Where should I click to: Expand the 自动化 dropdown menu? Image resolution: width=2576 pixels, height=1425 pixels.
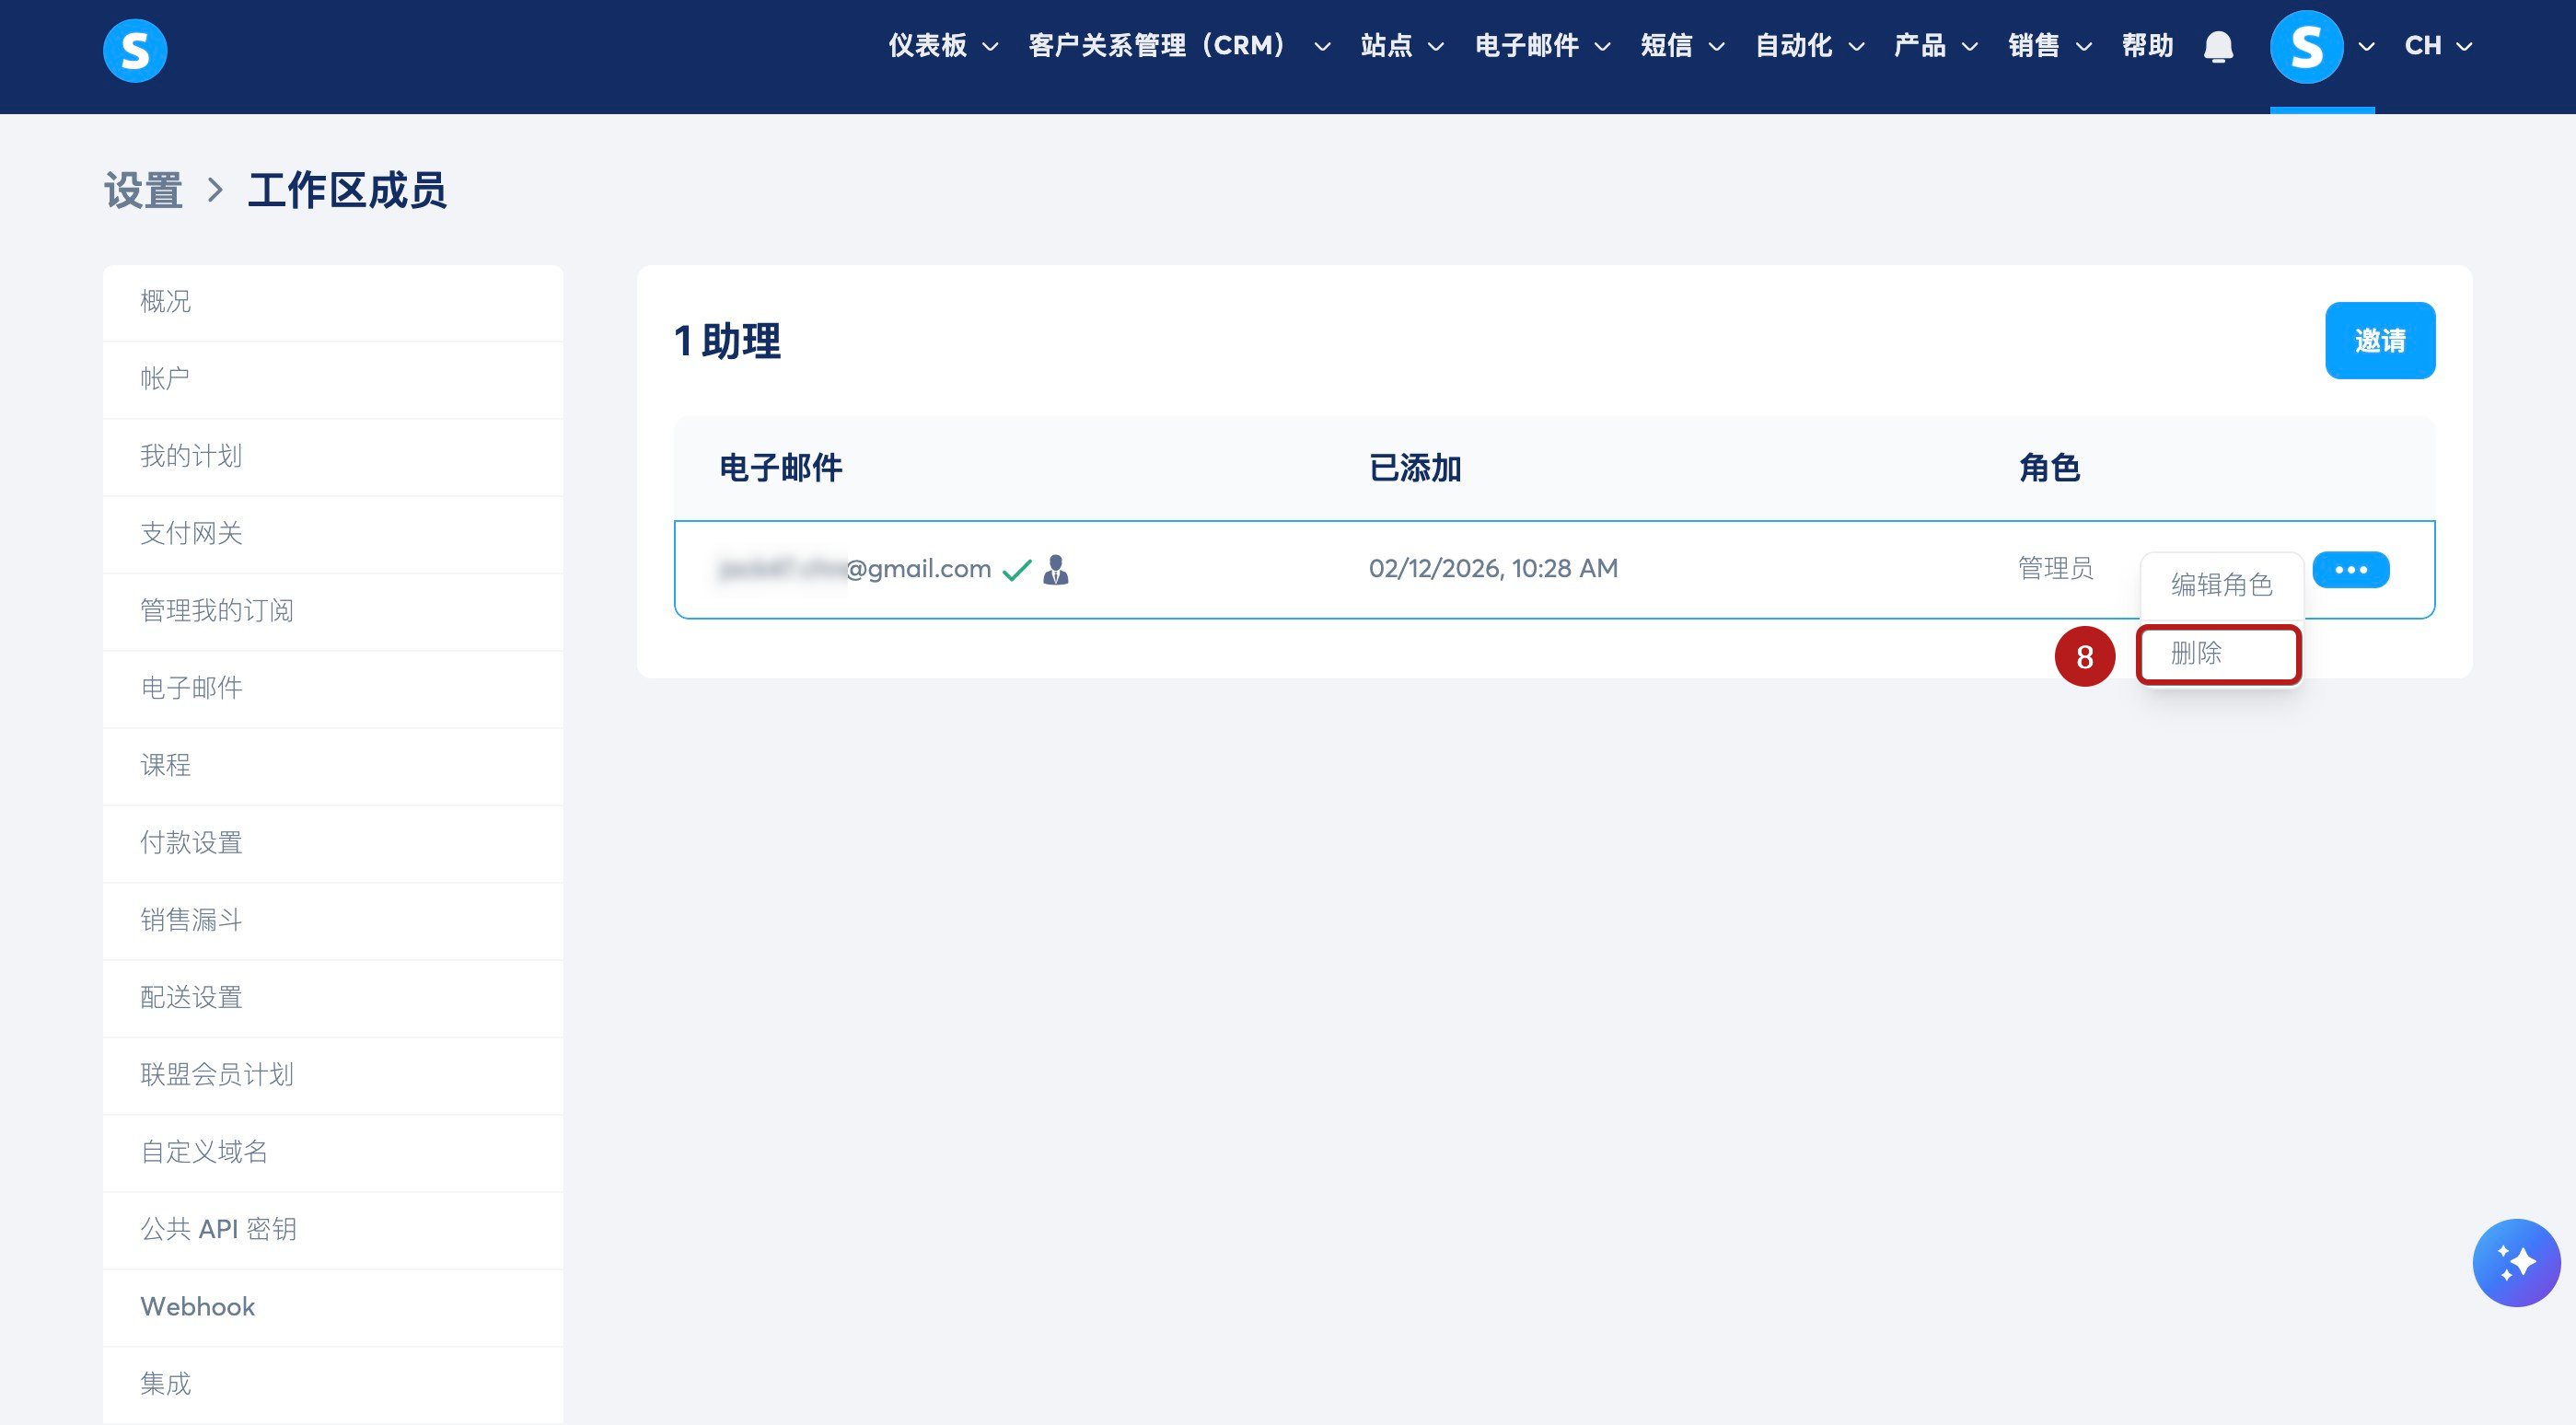coord(1808,46)
